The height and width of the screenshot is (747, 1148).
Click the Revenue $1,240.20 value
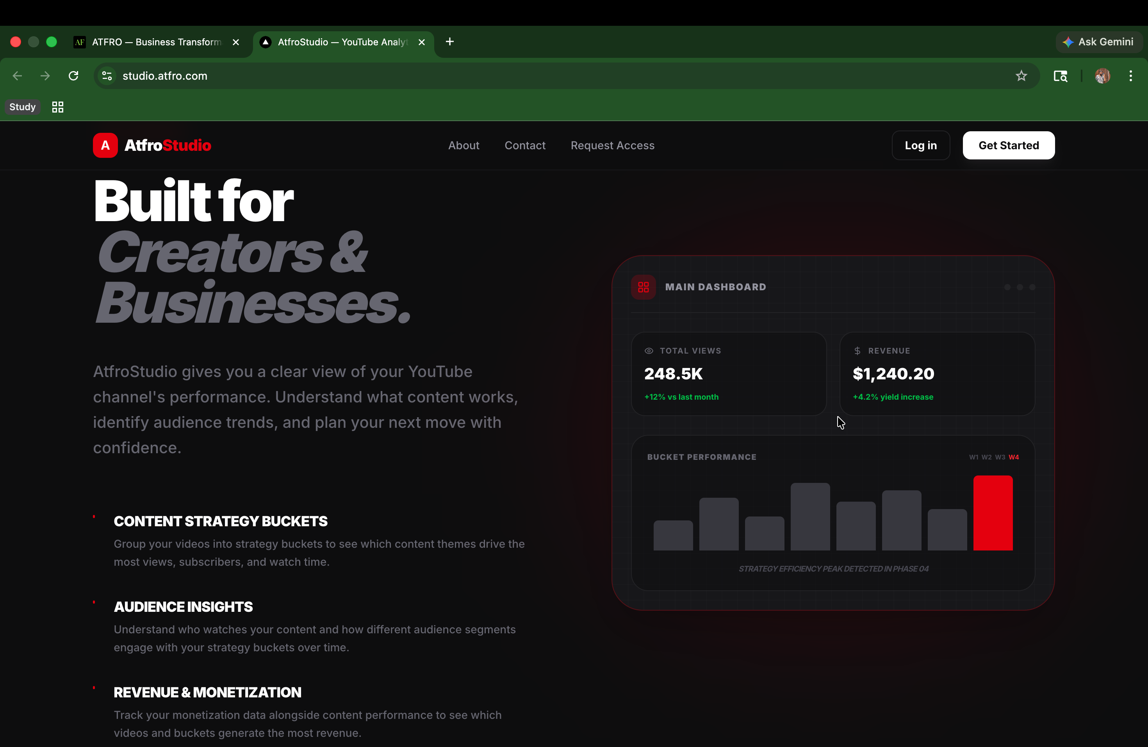click(893, 374)
